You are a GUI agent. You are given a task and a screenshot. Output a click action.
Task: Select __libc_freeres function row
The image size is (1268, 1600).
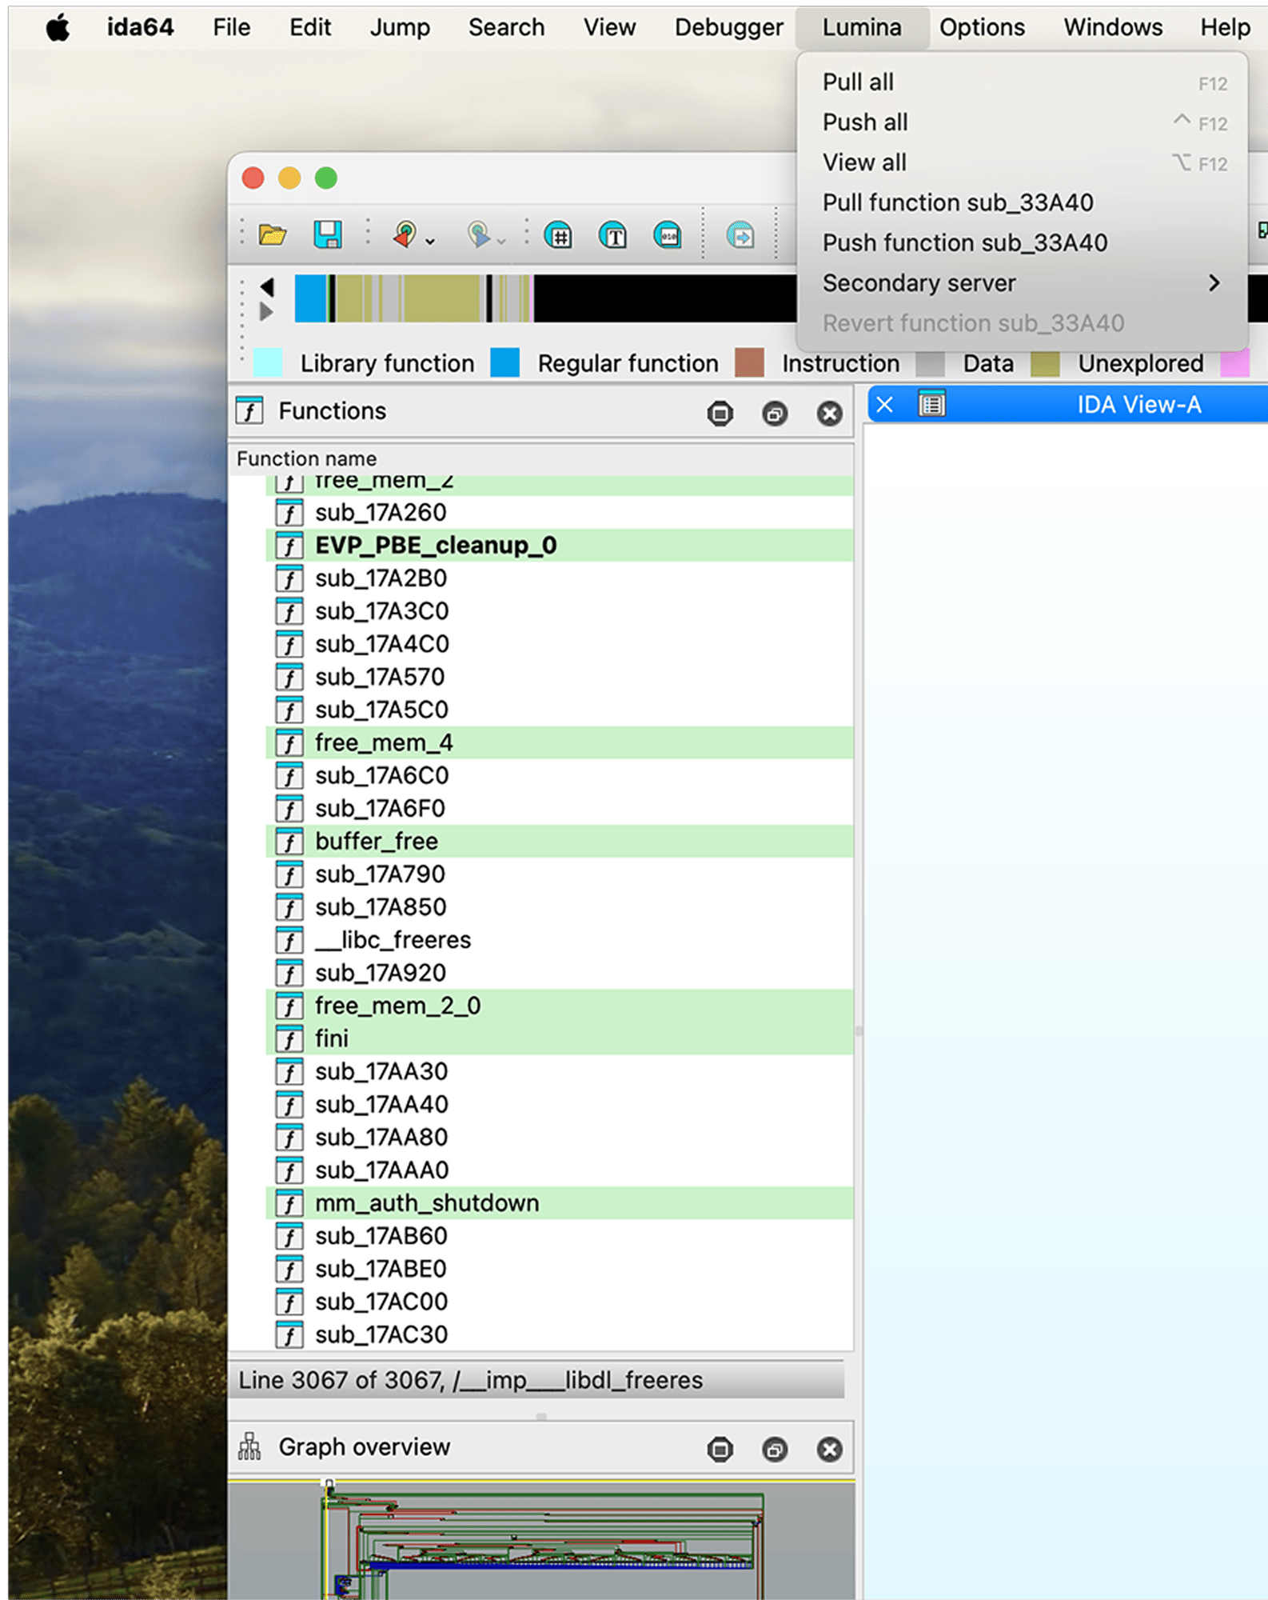(x=559, y=939)
